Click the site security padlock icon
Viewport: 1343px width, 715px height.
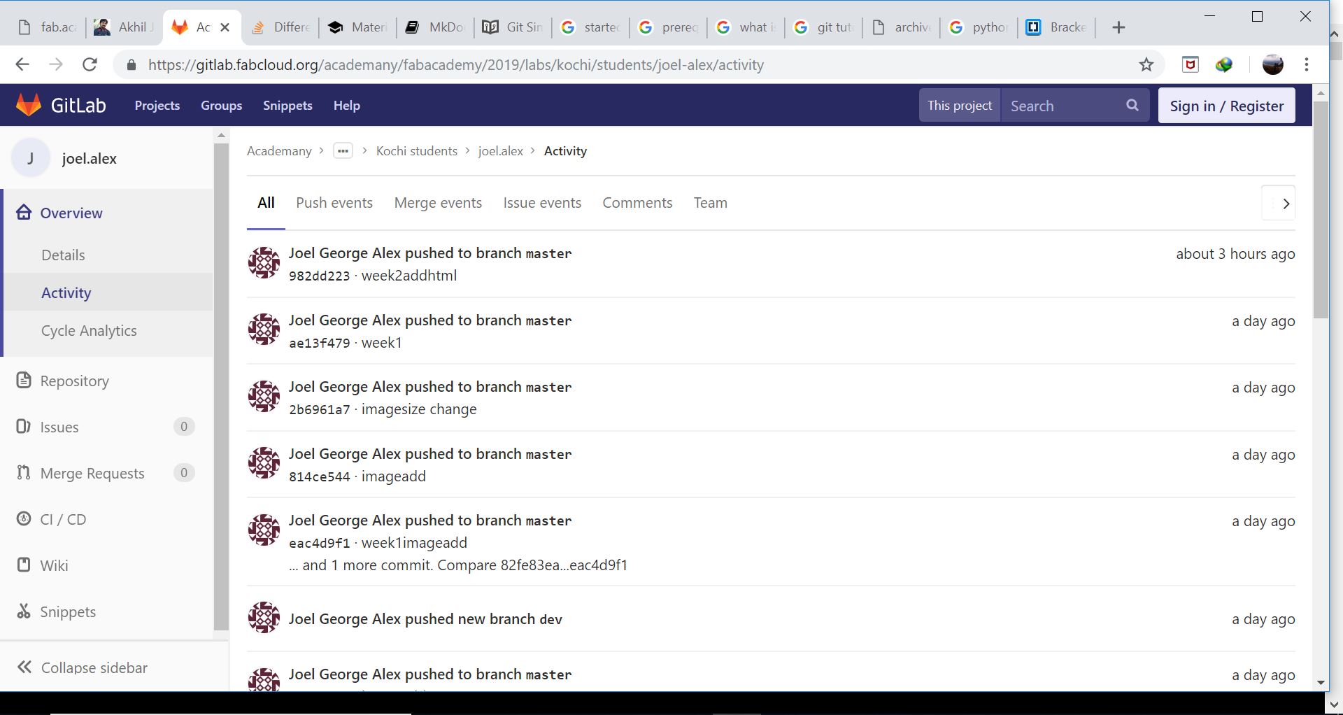point(131,65)
